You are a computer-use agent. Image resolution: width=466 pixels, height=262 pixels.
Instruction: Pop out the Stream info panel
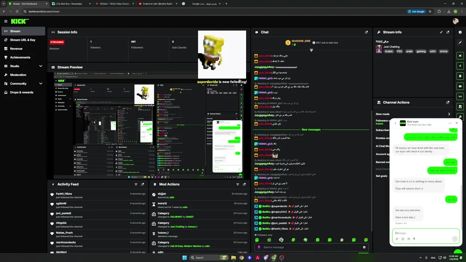pos(448,32)
